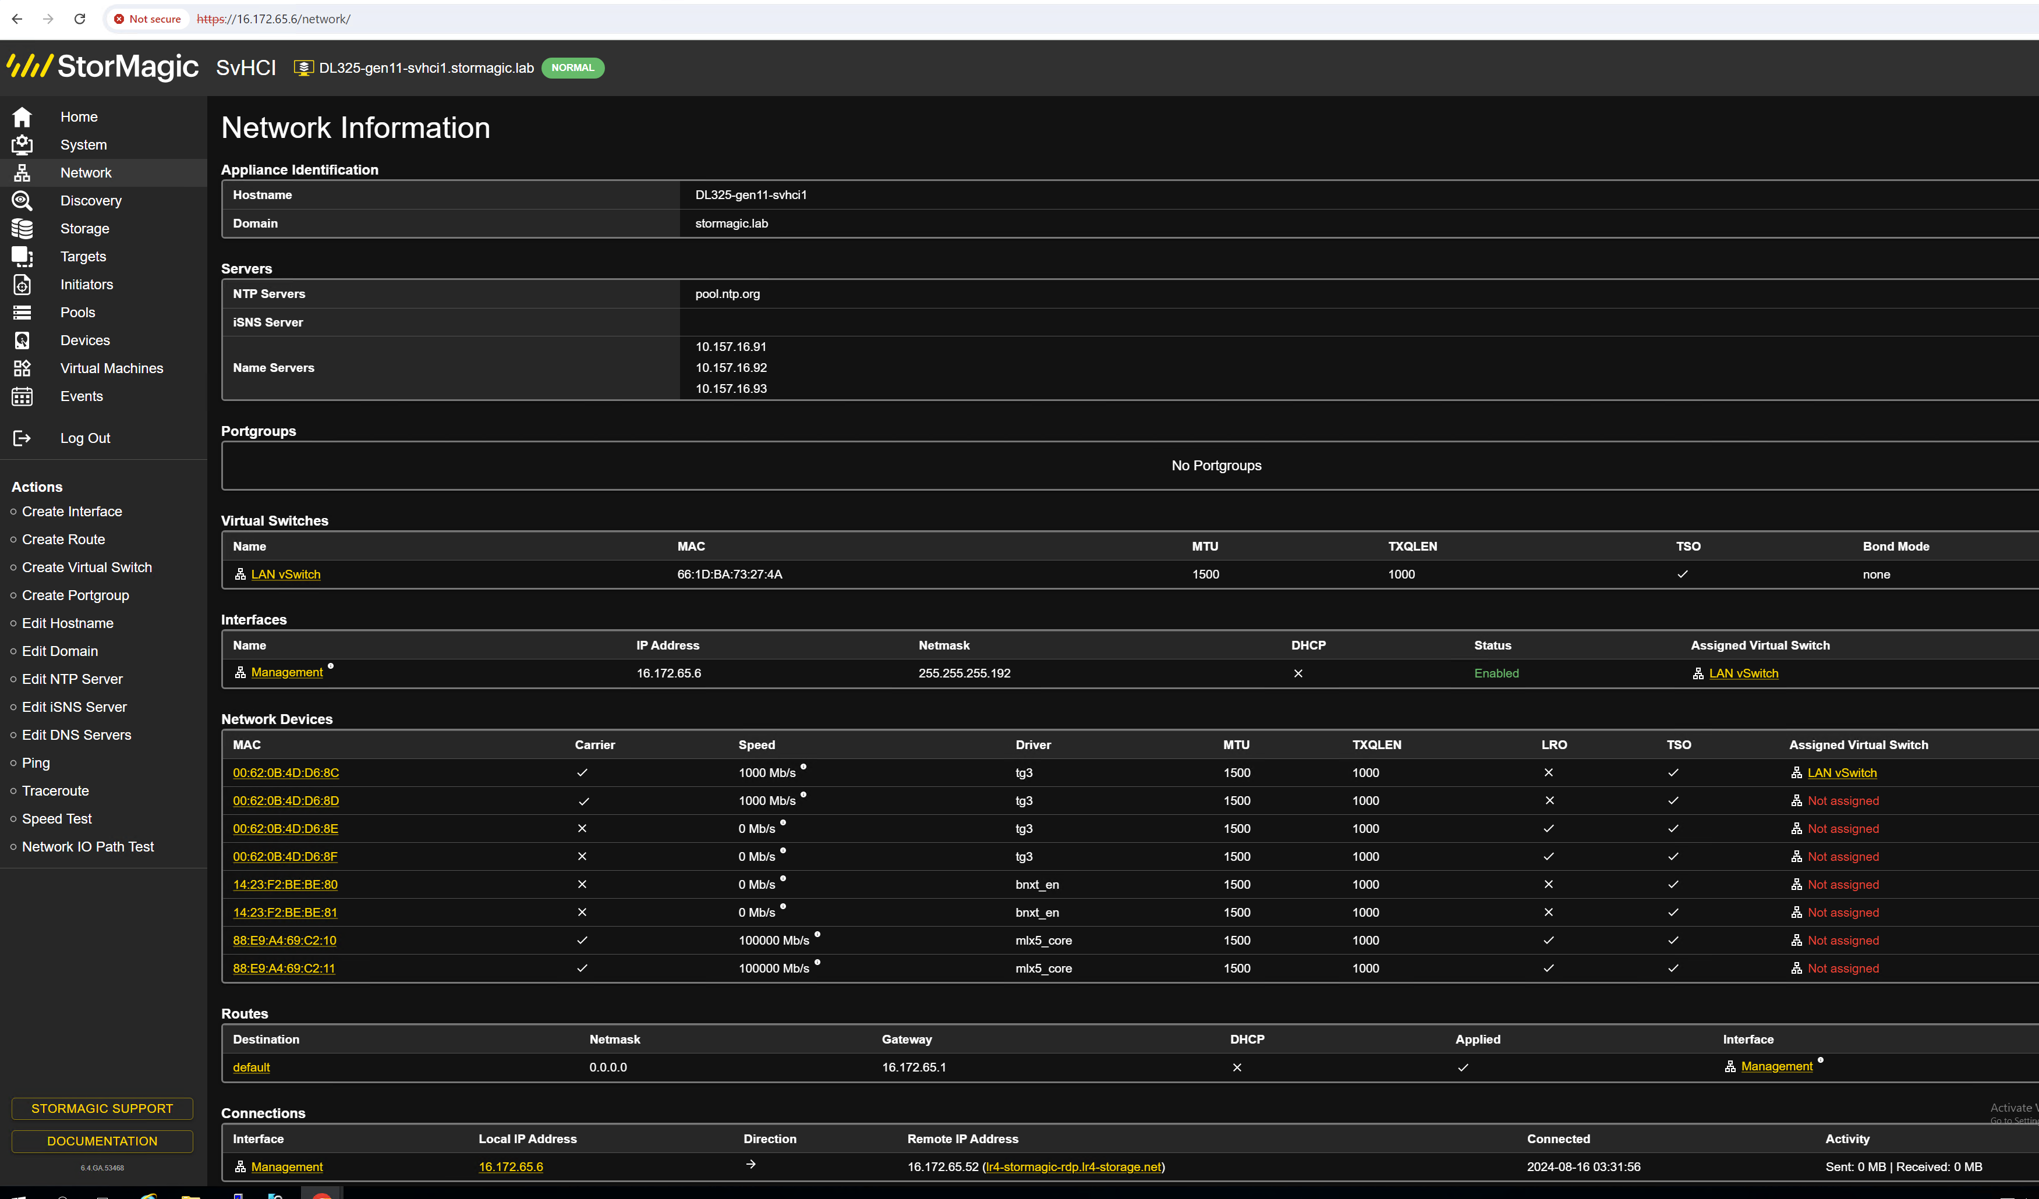This screenshot has width=2039, height=1199.
Task: Select Log Out from sidebar
Action: 85,438
